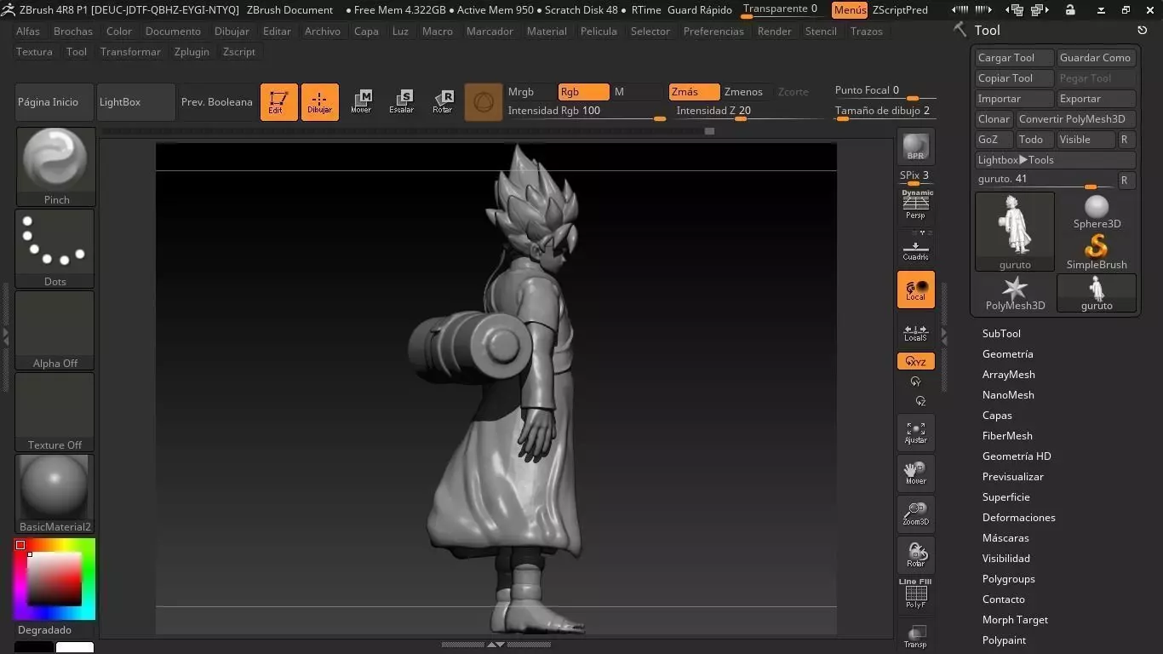Open the Documento menu

[x=173, y=32]
